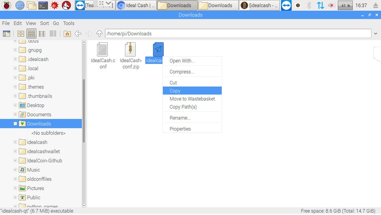Collapse the Downloads folder

(15, 124)
